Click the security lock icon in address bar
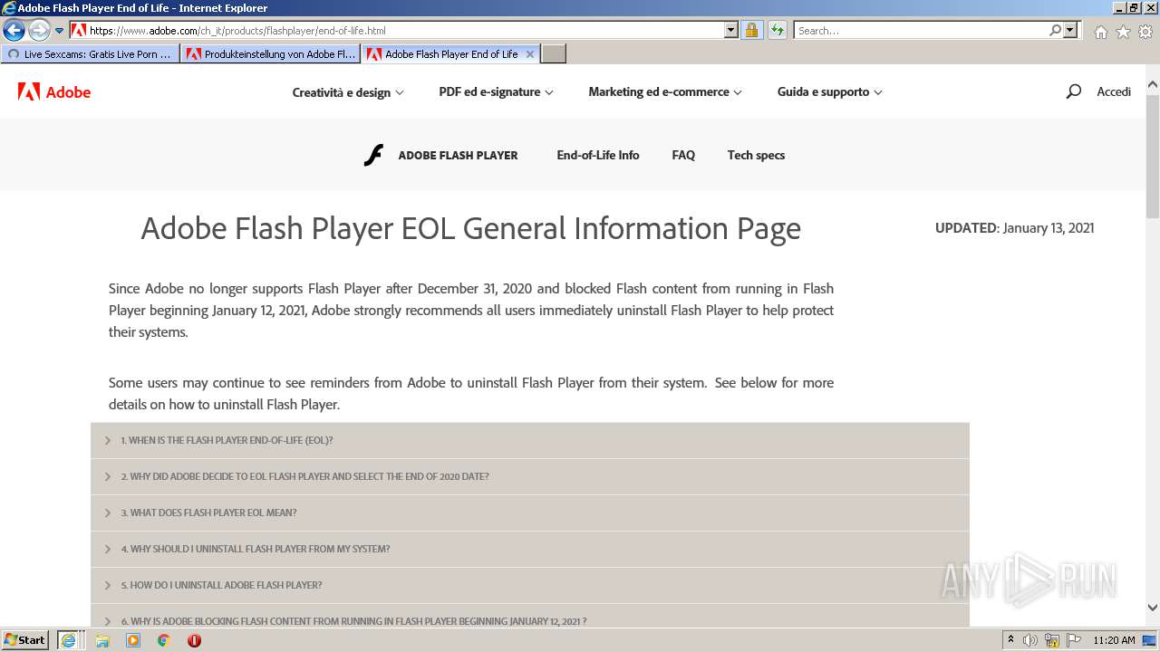Viewport: 1160px width, 652px height. [x=751, y=30]
